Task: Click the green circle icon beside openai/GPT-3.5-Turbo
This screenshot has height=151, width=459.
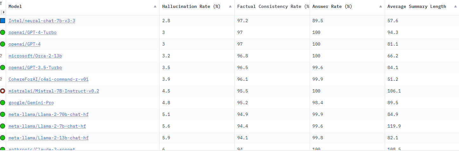Action: point(3,67)
